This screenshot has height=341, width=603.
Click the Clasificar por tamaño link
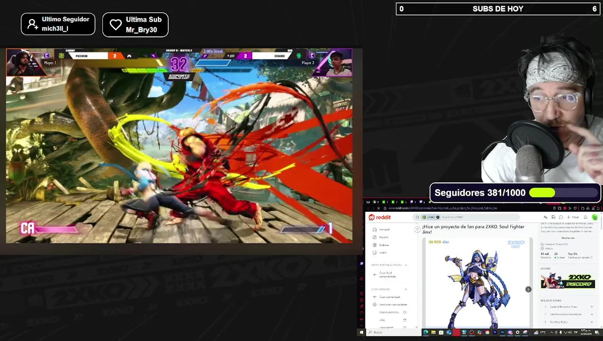pos(581,258)
